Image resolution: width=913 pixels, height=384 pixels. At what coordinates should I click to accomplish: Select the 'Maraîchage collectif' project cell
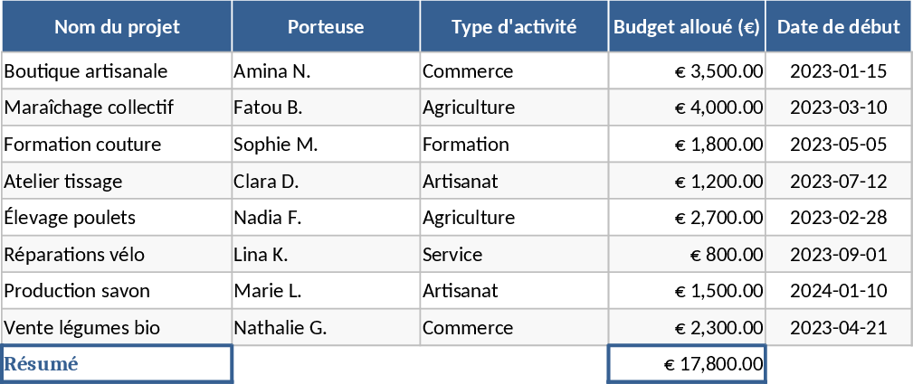(x=117, y=108)
